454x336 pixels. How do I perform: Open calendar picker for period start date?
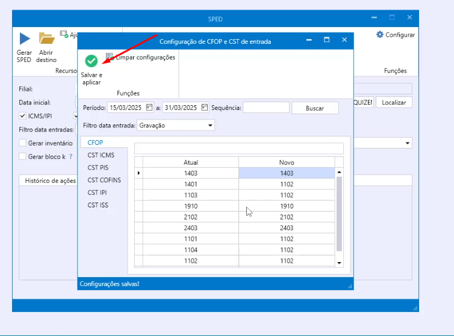click(x=149, y=108)
